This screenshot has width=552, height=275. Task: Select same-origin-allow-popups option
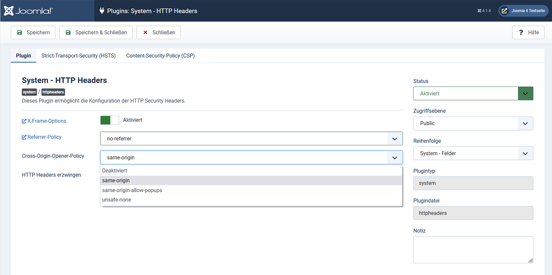coord(132,190)
